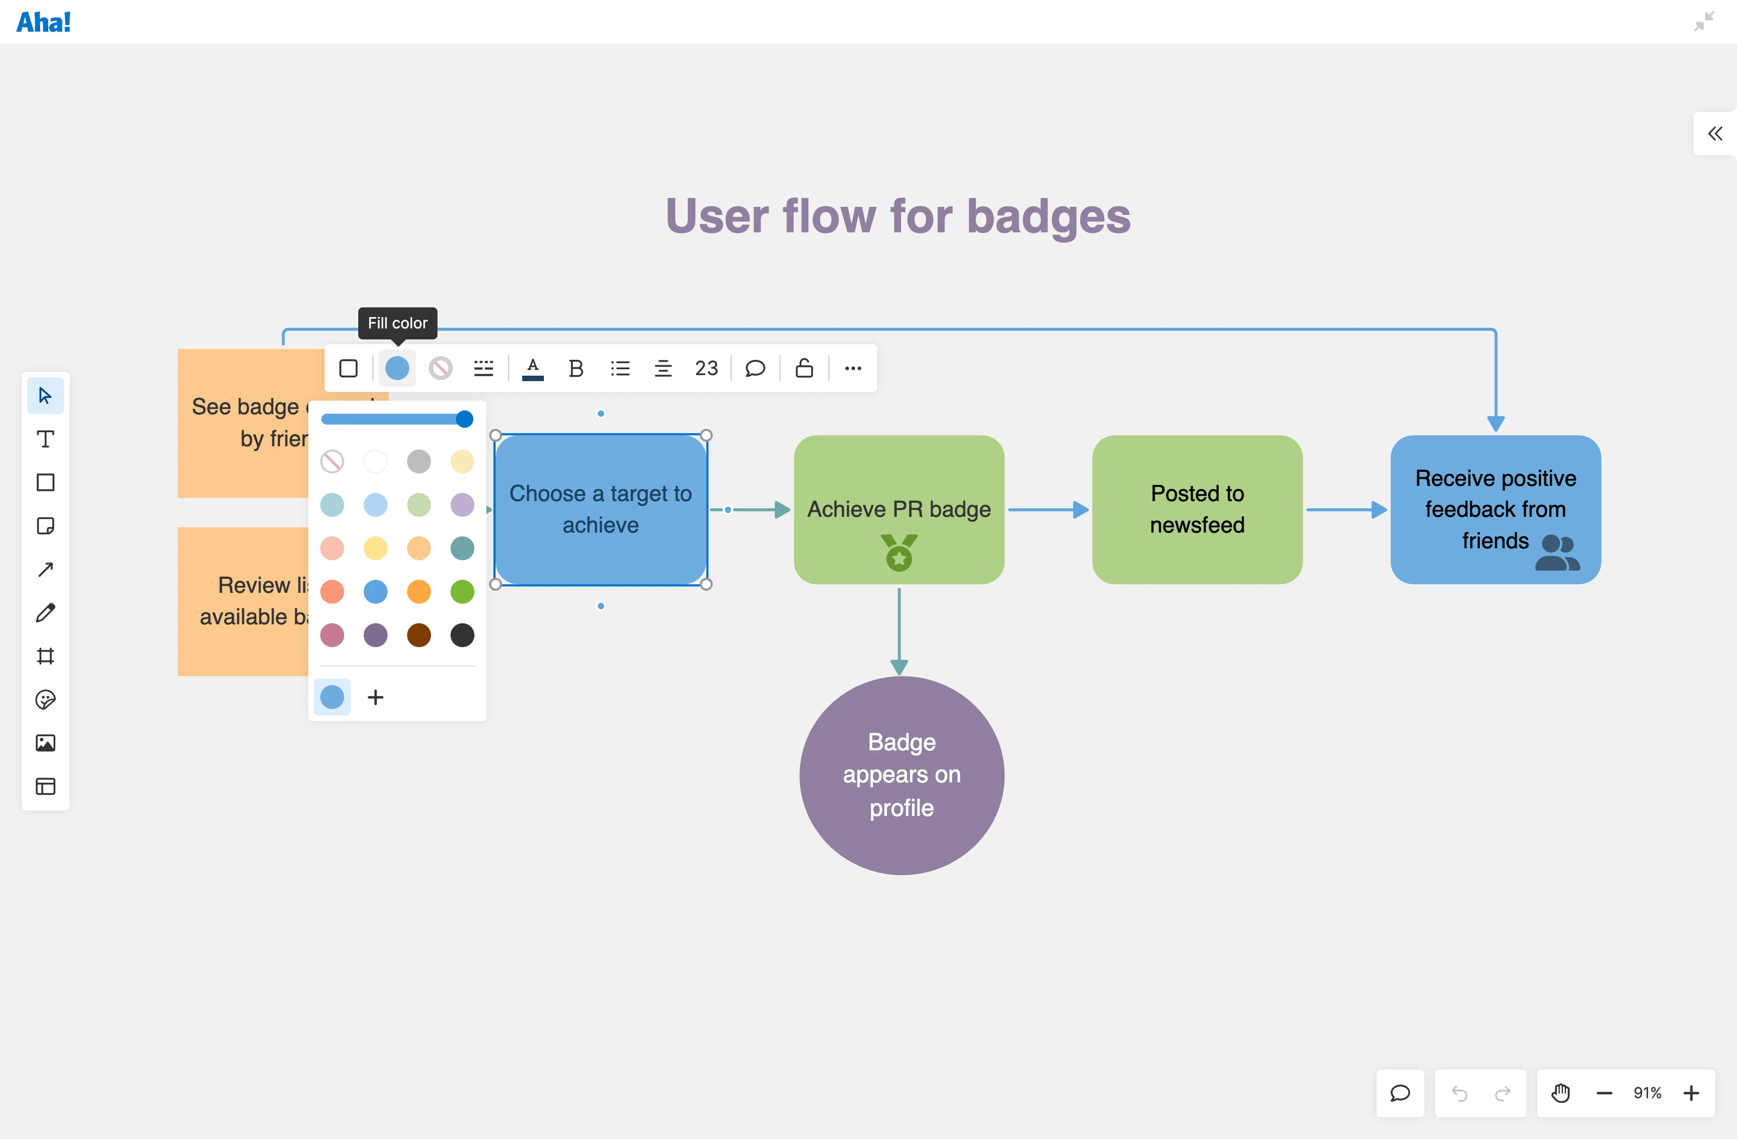Toggle the lock on selected shape
Viewport: 1737px width, 1139px height.
pyautogui.click(x=803, y=369)
